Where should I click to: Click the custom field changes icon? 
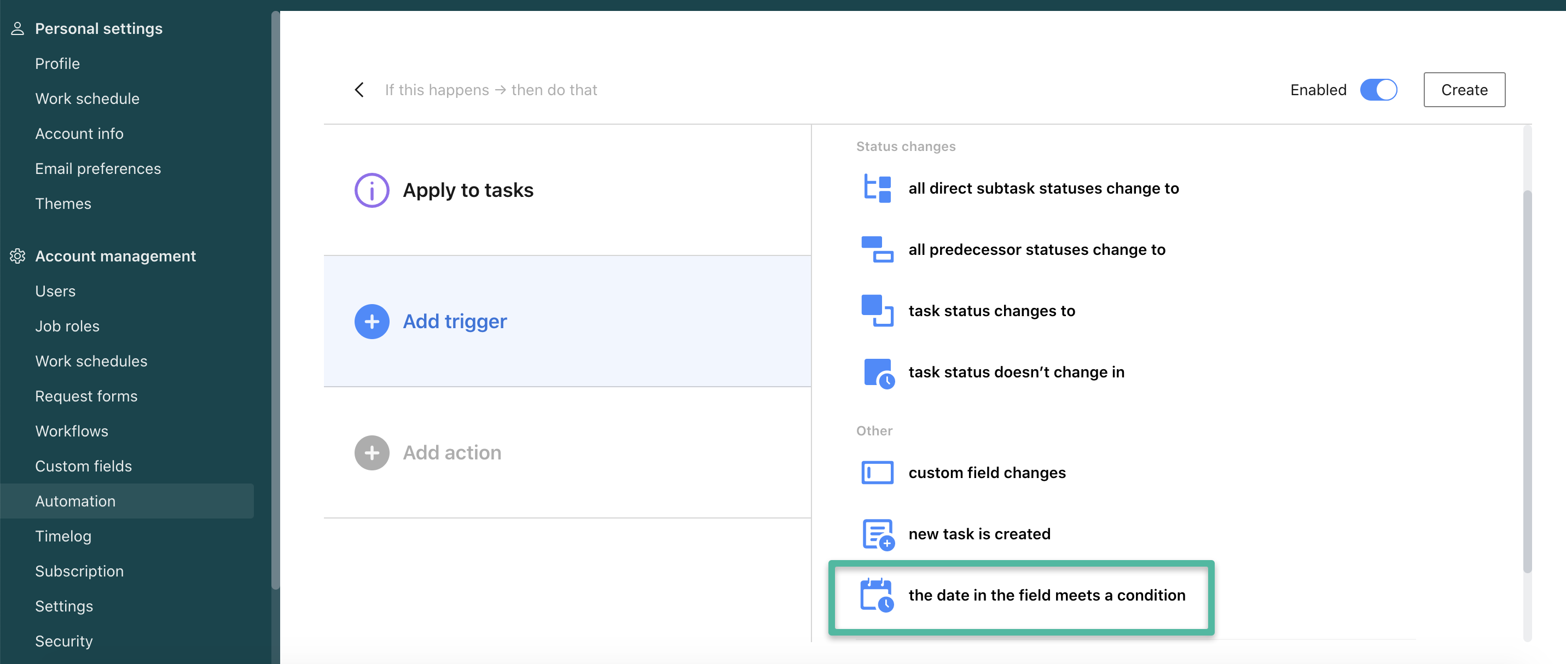click(877, 473)
